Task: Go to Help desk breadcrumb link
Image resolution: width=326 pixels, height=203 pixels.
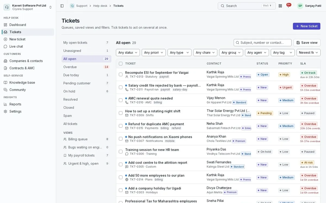Action: pyautogui.click(x=100, y=6)
